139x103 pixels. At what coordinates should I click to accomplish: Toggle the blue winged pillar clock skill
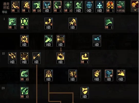[x=109, y=75]
